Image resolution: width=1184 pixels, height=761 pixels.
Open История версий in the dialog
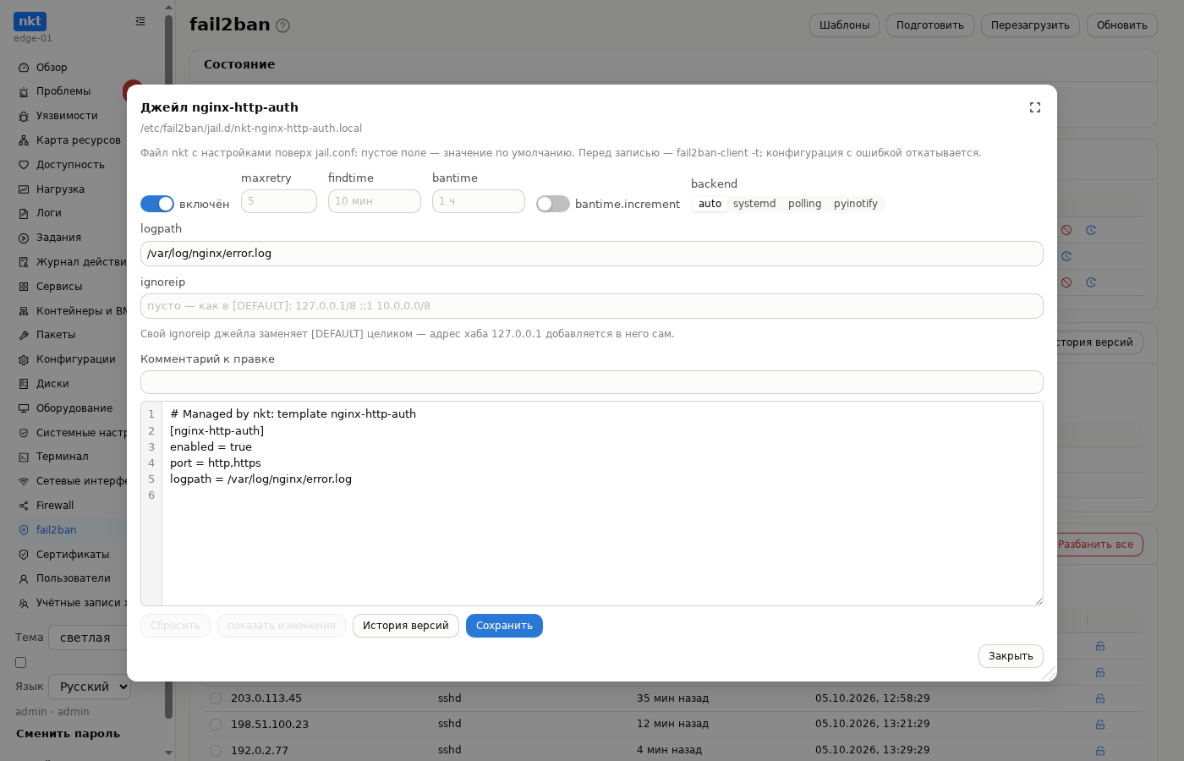point(406,626)
